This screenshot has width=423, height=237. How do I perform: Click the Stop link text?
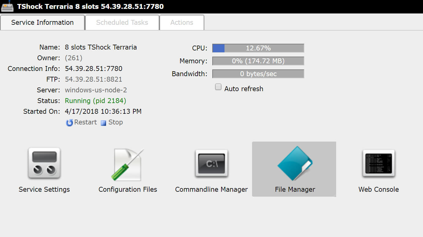pos(116,122)
